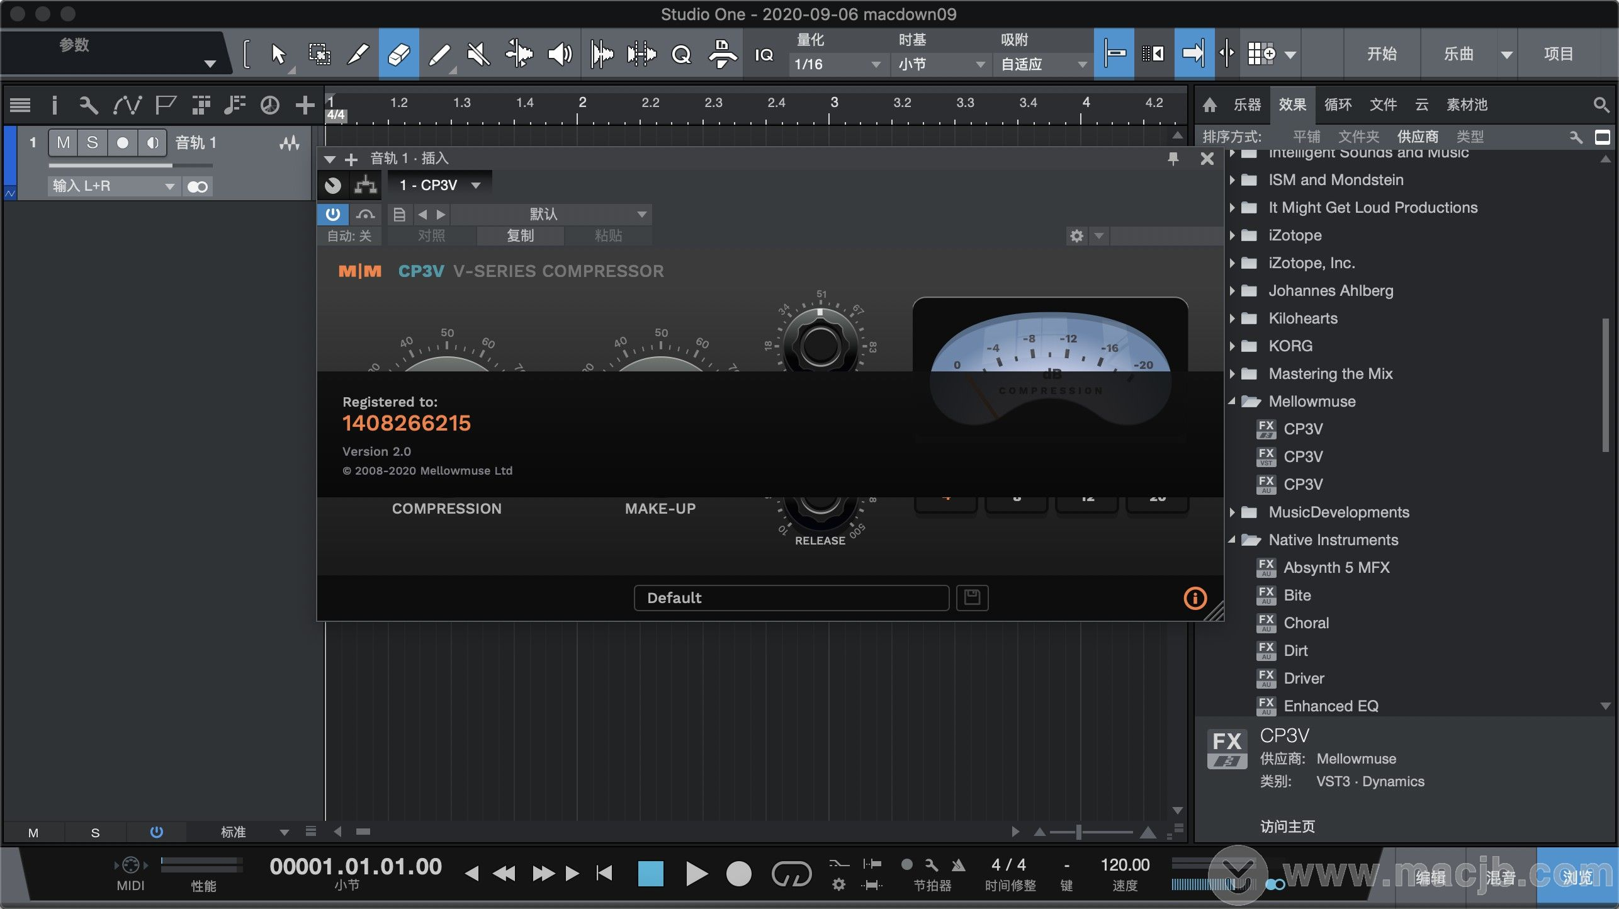This screenshot has height=909, width=1619.
Task: Select the previous preset arrow
Action: pos(422,215)
